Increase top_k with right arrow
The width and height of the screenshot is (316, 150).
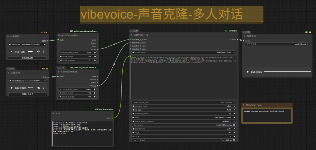pyautogui.click(x=234, y=136)
